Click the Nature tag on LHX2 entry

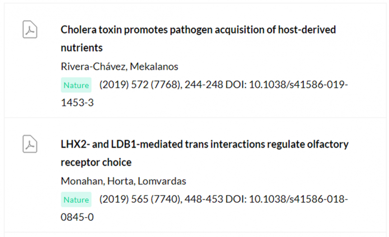76,200
